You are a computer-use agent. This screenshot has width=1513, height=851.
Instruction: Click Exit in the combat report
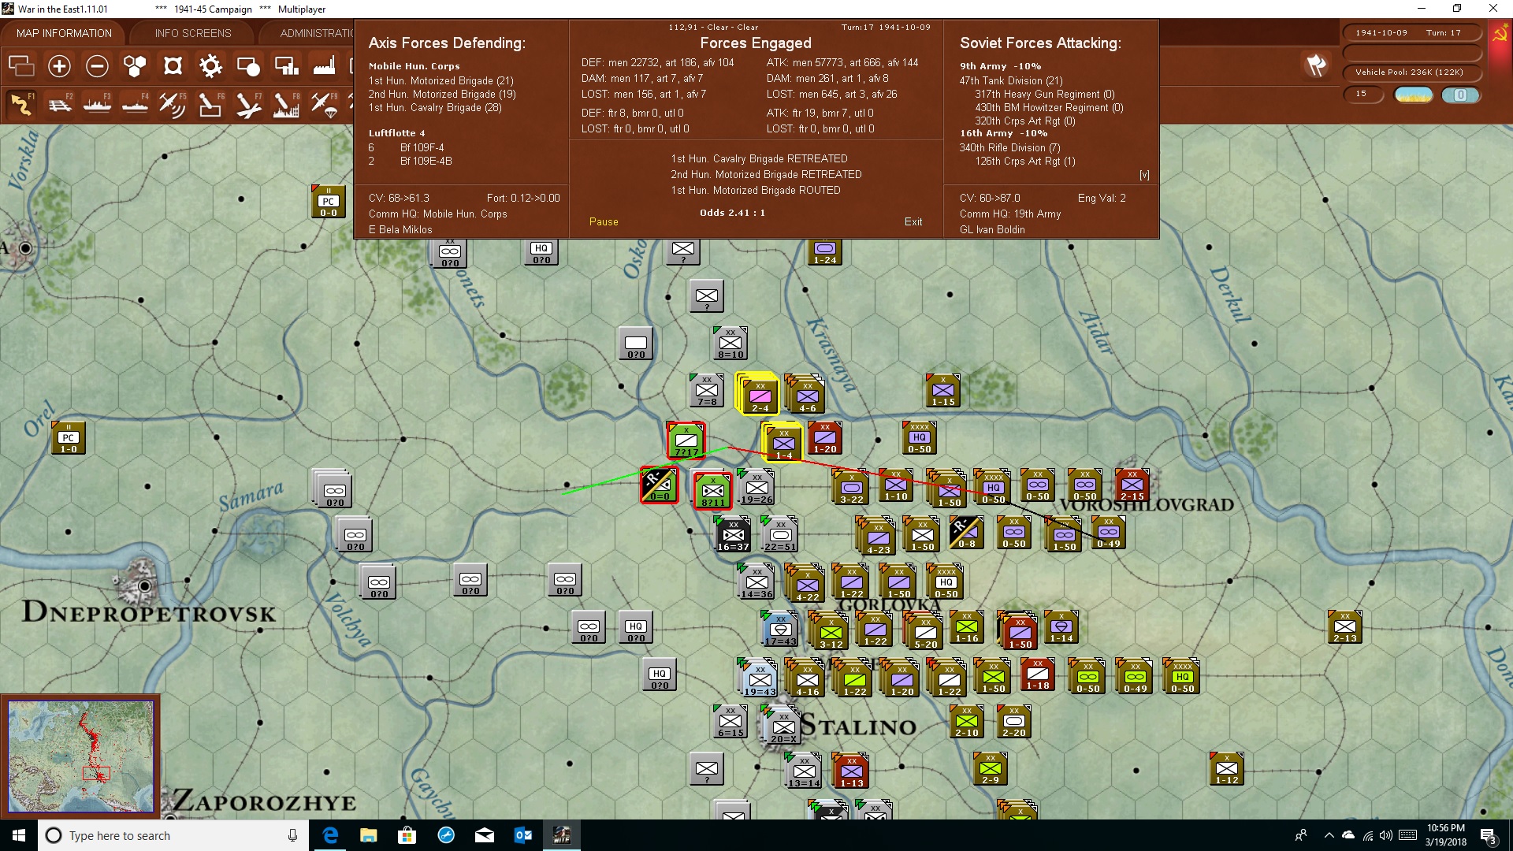(913, 222)
